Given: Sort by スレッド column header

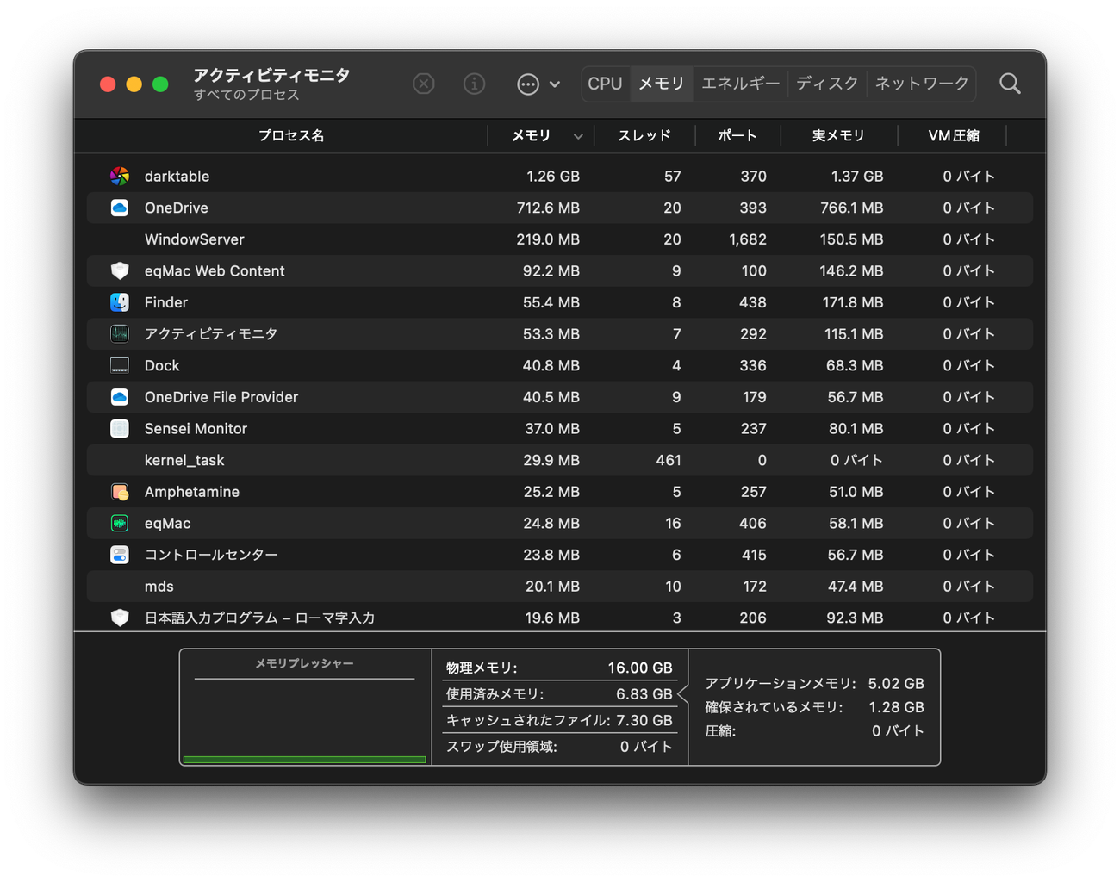Looking at the screenshot, I should [x=644, y=136].
